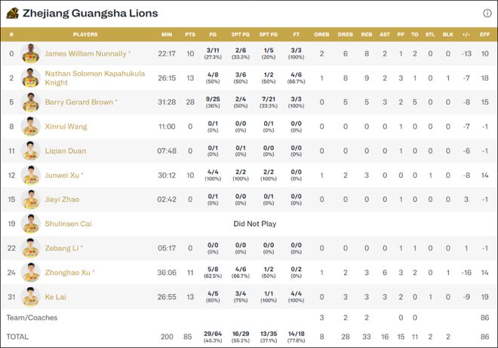Sort the table by PTS column

[189, 35]
